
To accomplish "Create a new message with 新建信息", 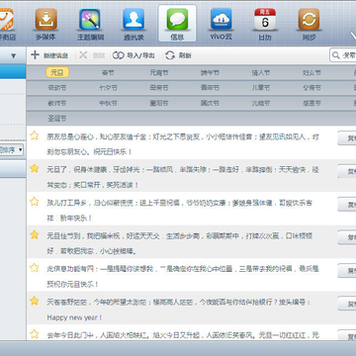I will point(49,55).
